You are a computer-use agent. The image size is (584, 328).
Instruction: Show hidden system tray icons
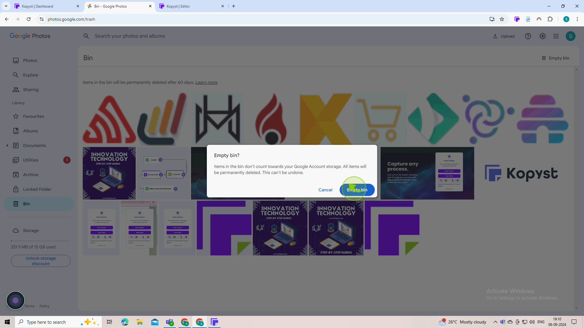[x=495, y=322]
